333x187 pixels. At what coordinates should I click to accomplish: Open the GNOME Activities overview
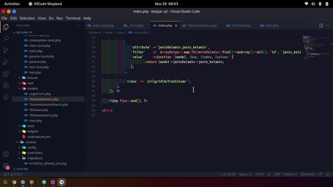coord(12,4)
